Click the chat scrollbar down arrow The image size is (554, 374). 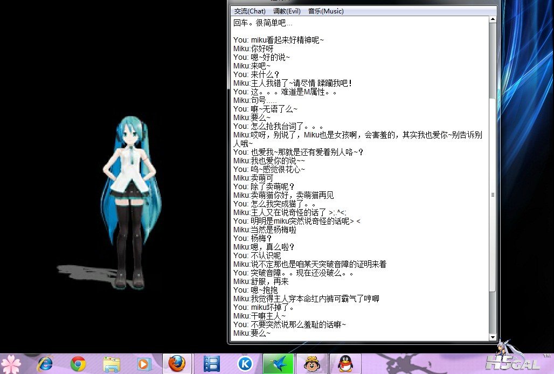493,337
